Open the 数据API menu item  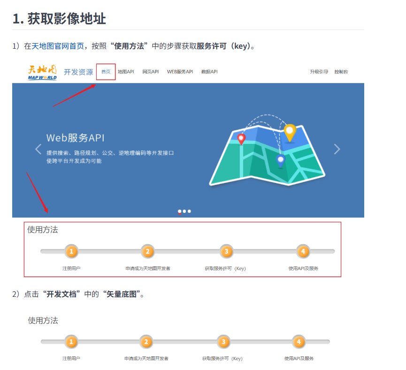tap(209, 72)
